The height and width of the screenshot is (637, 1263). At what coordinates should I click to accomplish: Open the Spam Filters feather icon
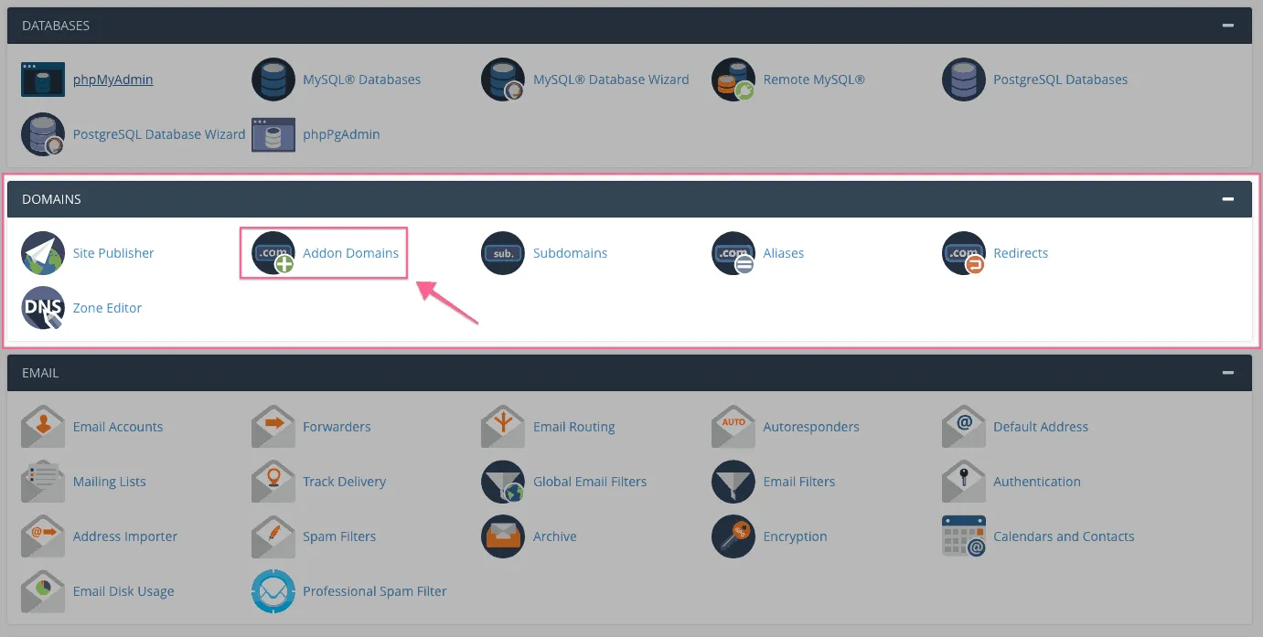273,536
